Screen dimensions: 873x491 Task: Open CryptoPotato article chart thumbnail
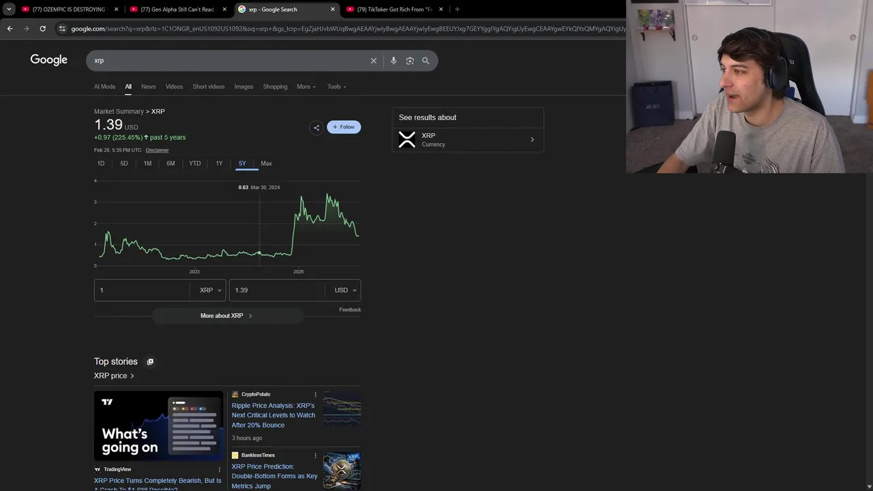(x=342, y=409)
